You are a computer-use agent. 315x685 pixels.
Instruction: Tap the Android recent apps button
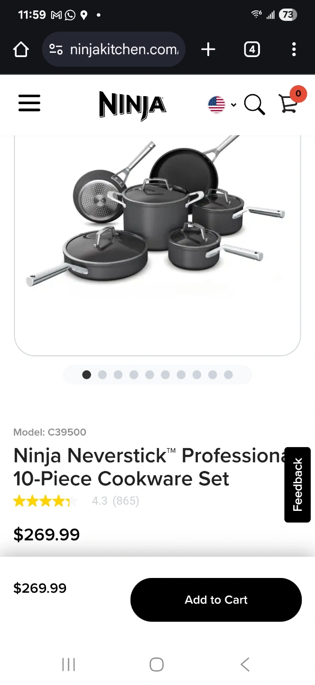click(69, 665)
